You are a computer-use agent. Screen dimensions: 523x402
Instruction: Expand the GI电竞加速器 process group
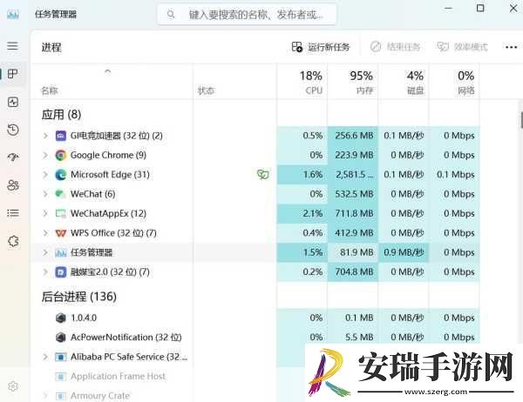[x=45, y=136]
